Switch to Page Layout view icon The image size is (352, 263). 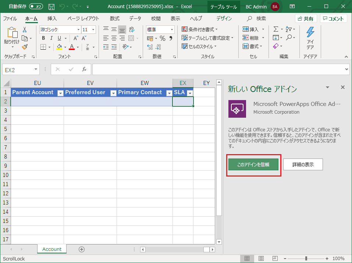[261, 259]
